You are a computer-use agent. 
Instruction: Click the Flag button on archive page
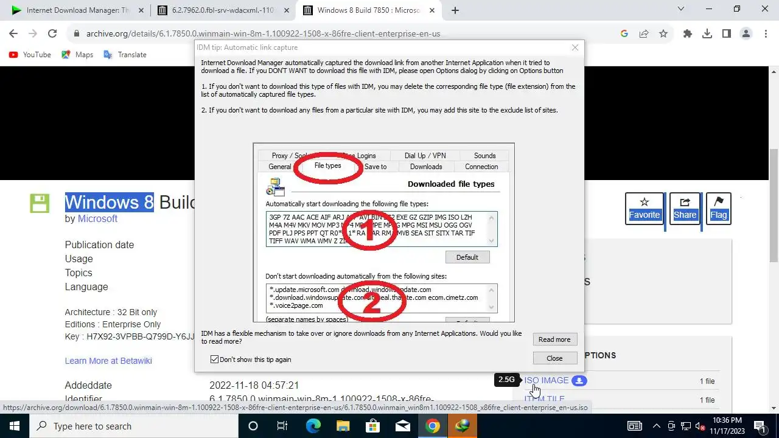pos(719,208)
